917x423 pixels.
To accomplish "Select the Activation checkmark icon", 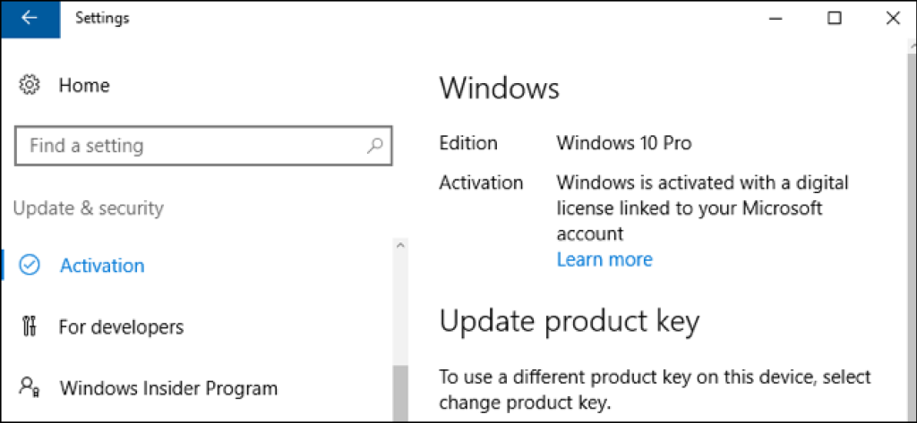I will click(30, 266).
